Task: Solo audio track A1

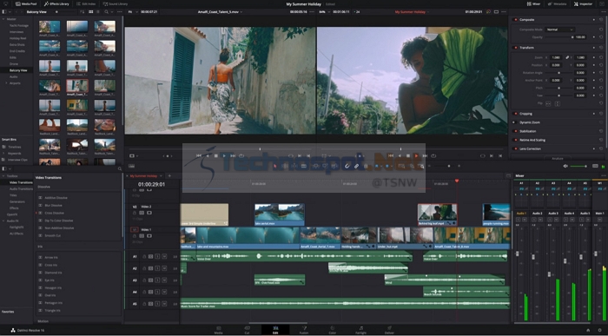Action: (x=157, y=256)
